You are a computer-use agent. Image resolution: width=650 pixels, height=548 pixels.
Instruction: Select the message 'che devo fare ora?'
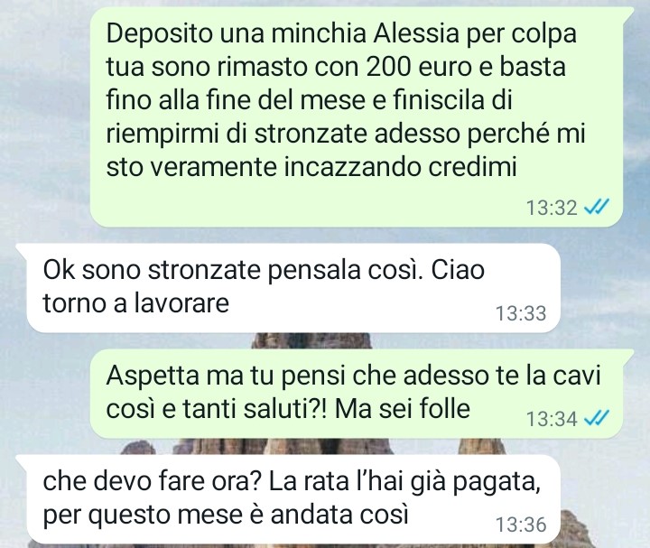point(293,499)
